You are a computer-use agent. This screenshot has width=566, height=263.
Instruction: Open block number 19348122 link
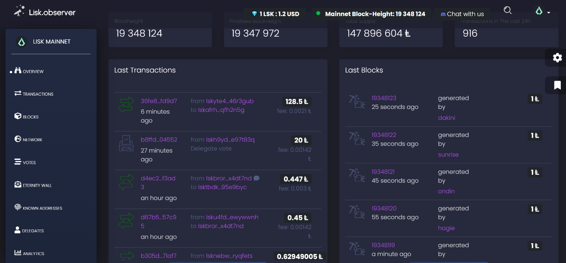pyautogui.click(x=384, y=135)
